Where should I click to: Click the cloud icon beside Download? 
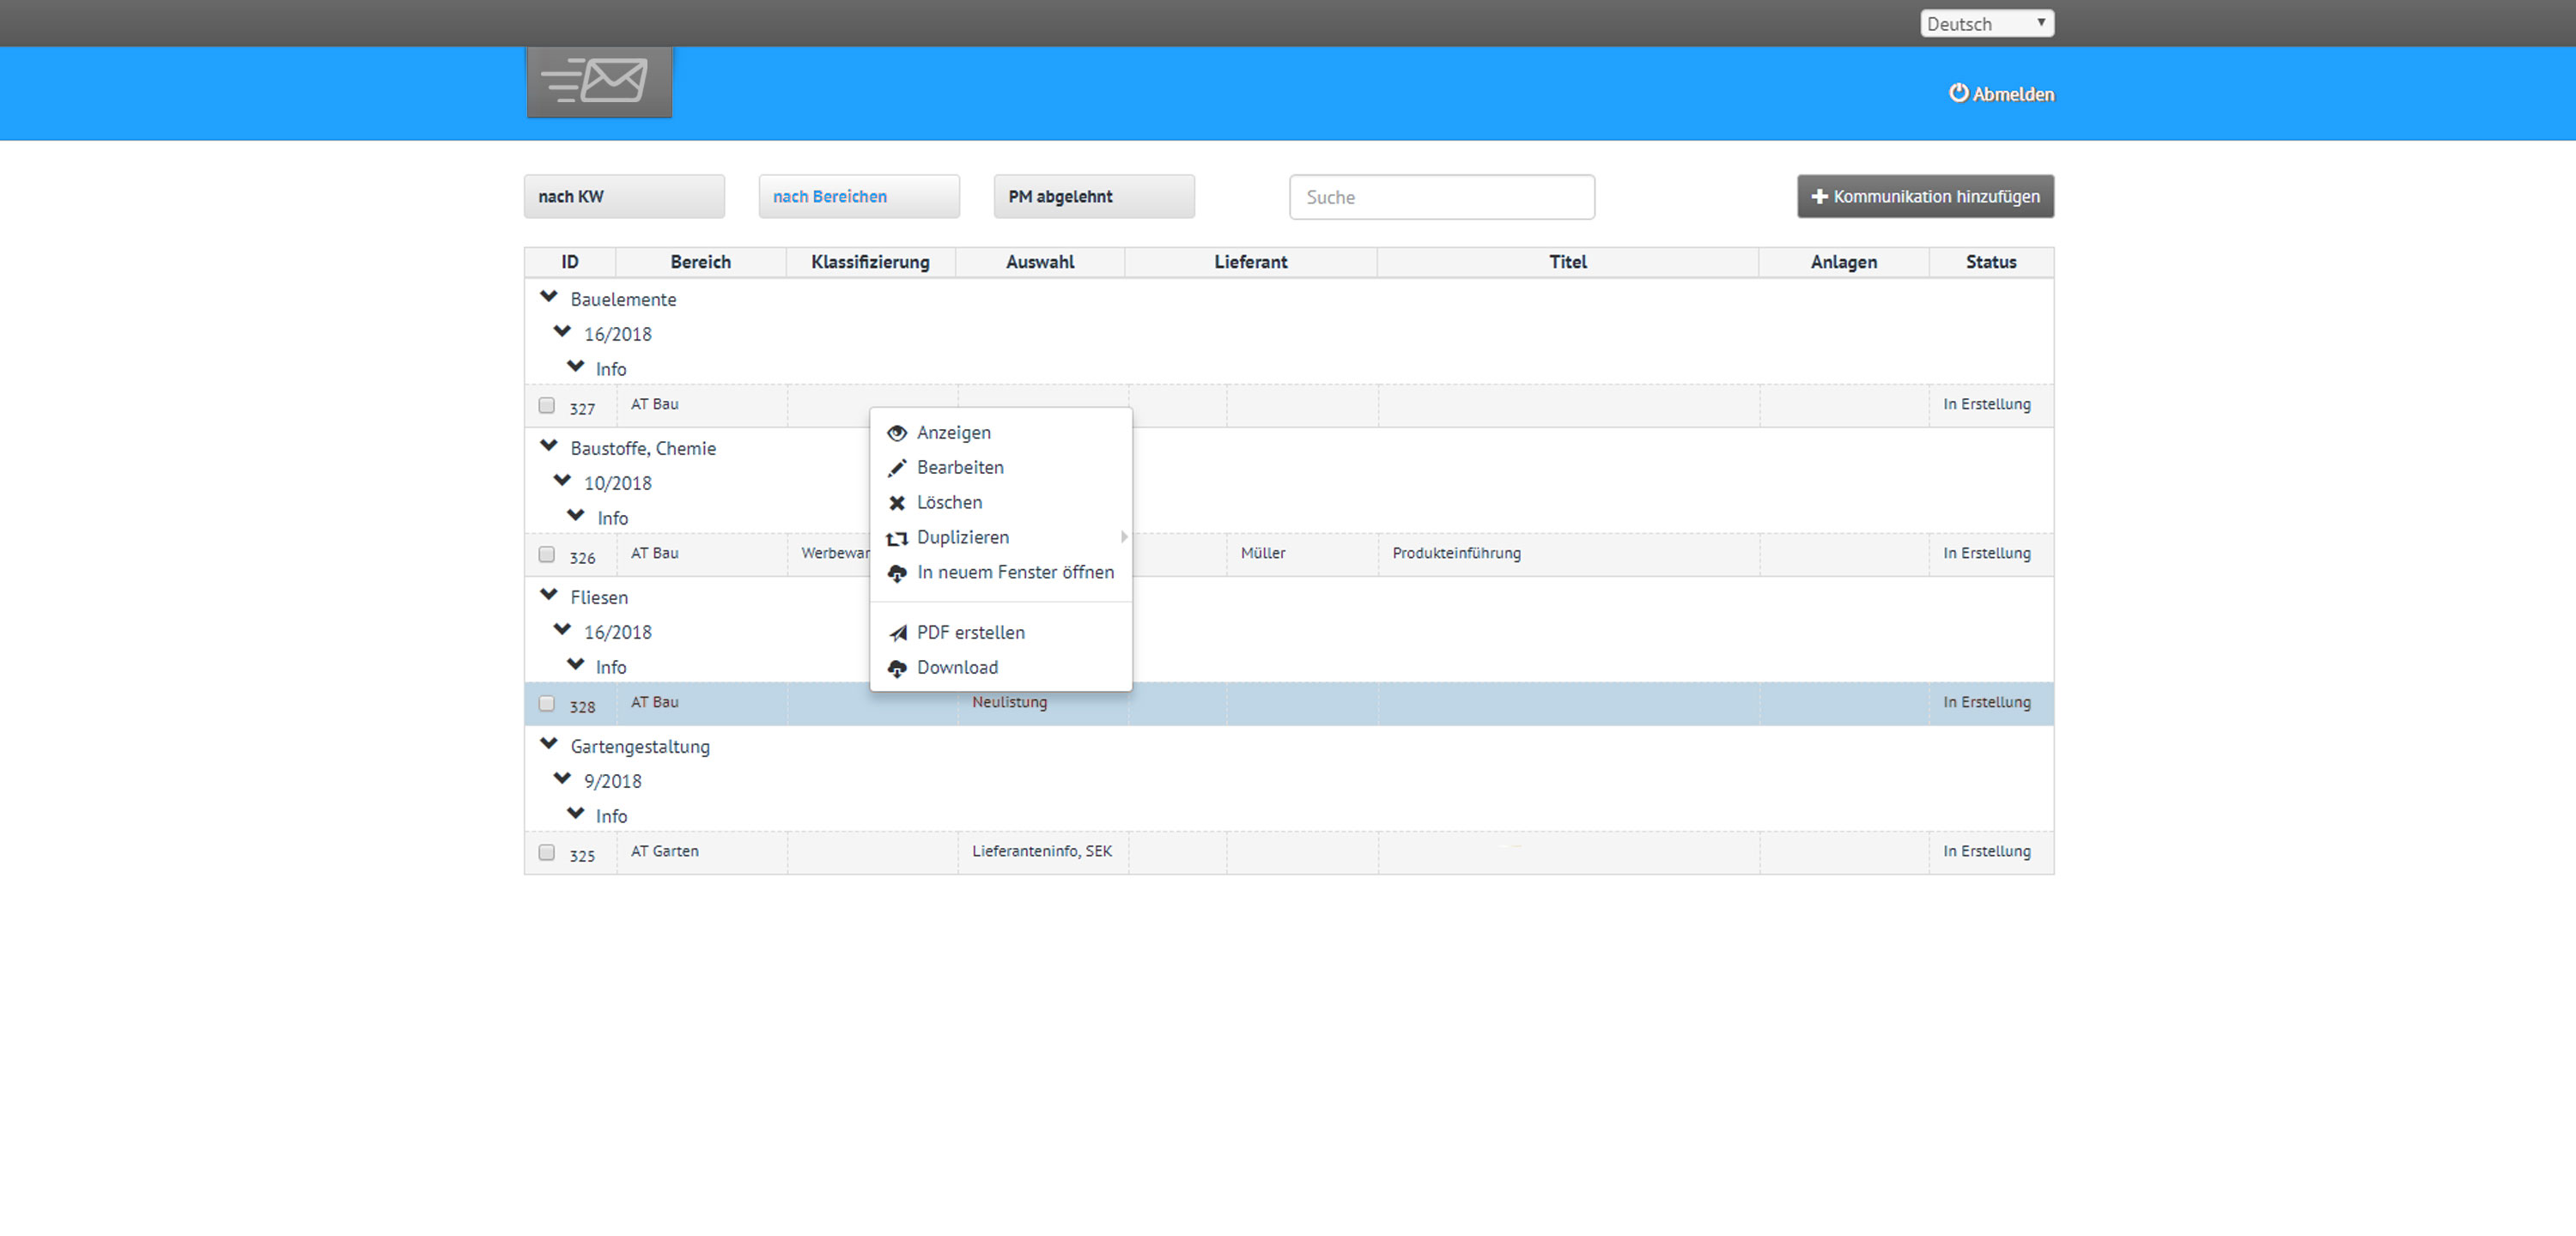[x=897, y=668]
